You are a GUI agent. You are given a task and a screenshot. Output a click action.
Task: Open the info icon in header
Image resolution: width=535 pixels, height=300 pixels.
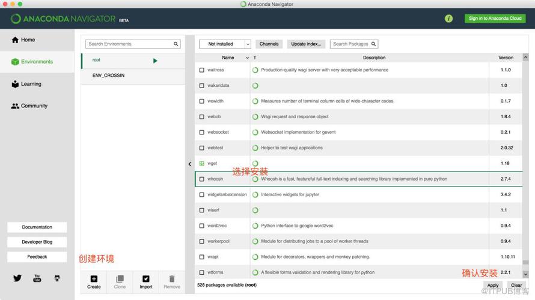448,19
